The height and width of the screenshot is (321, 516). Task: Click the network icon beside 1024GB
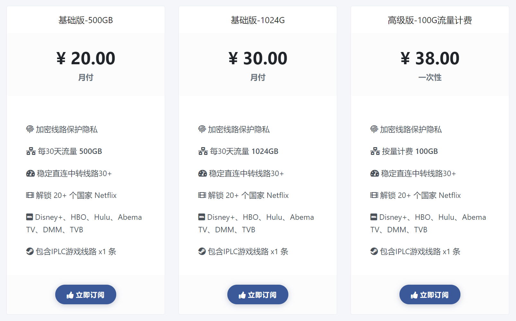pyautogui.click(x=203, y=151)
